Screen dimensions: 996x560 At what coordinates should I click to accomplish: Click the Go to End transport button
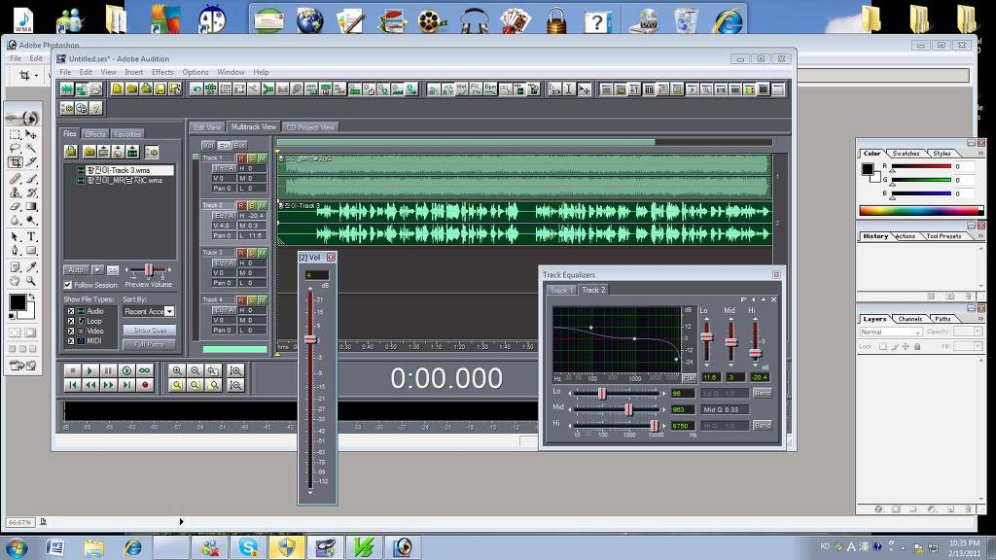click(x=126, y=385)
